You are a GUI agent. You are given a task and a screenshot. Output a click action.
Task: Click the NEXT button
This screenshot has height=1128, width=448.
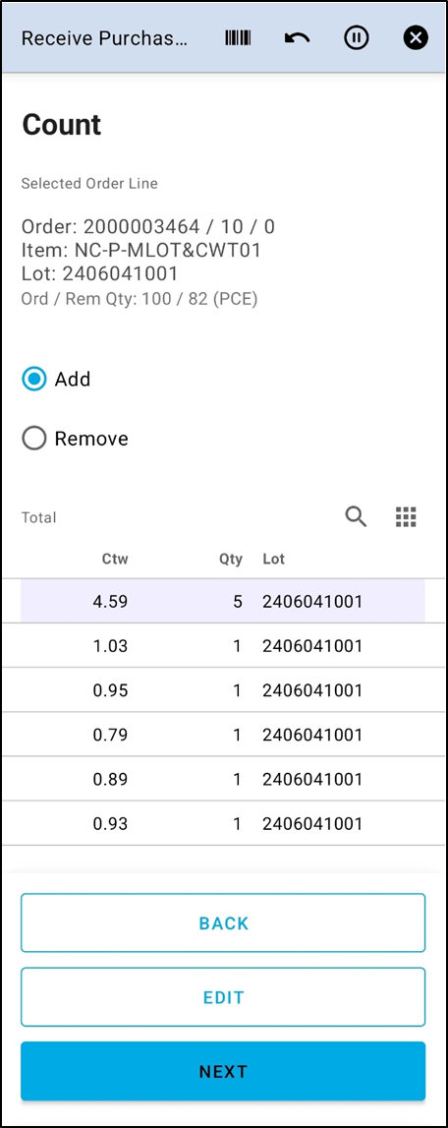click(x=223, y=1071)
